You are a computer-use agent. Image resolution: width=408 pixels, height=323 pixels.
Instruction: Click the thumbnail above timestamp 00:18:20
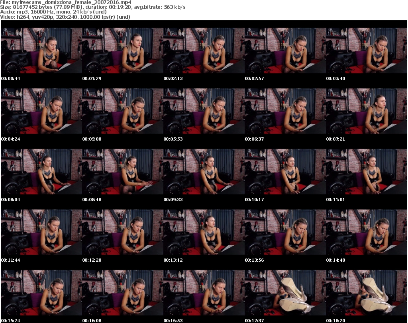367,293
